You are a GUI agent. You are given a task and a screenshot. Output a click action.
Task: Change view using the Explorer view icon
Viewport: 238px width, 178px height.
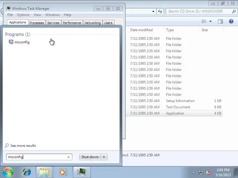[204, 21]
